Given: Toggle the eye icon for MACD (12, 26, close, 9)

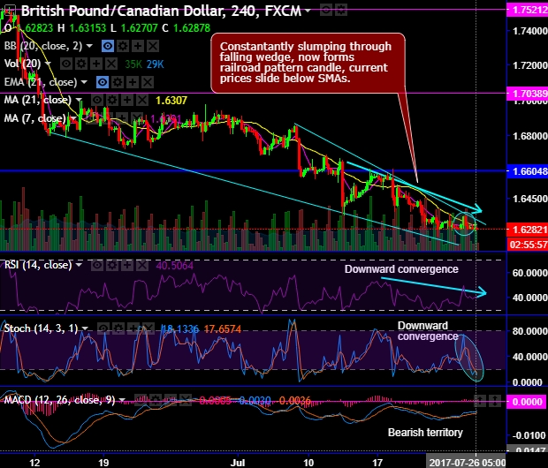Looking at the screenshot, I should (141, 400).
